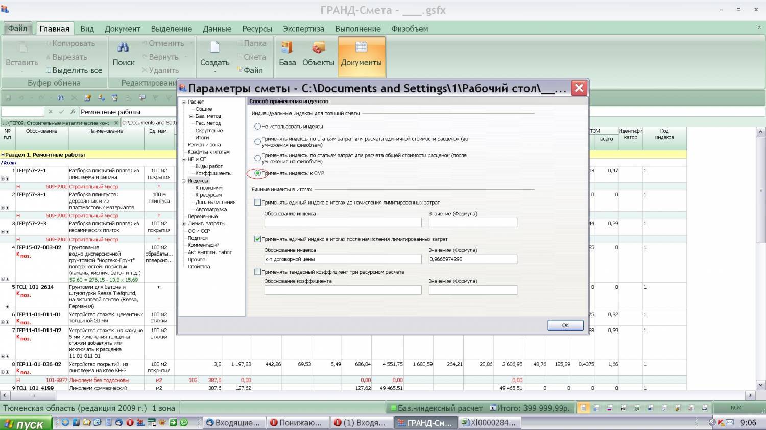This screenshot has width=766, height=430.
Task: Click the Папка icon in ribbon
Action: point(240,43)
